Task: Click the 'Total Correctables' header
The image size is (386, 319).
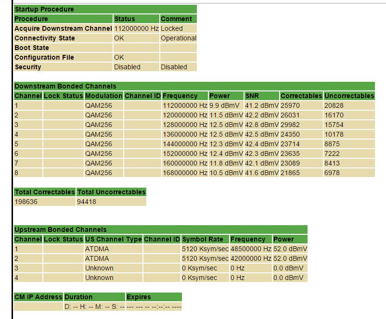Action: [x=45, y=192]
